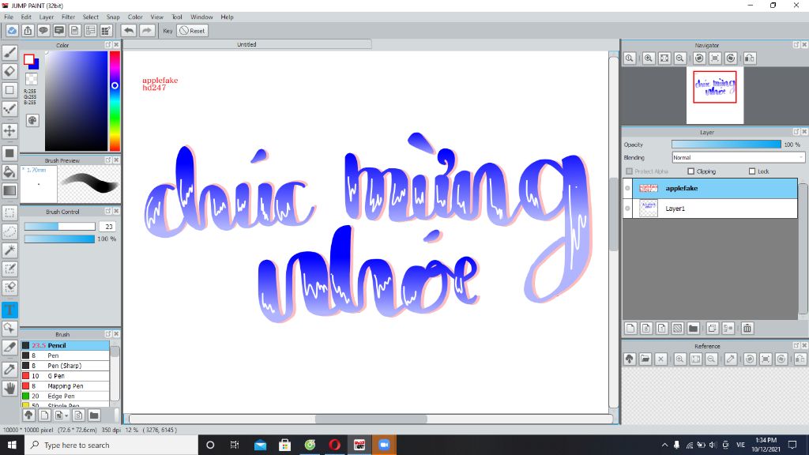Screen dimensions: 809x455
Task: Select the Magic Wand tool
Action: coord(9,250)
